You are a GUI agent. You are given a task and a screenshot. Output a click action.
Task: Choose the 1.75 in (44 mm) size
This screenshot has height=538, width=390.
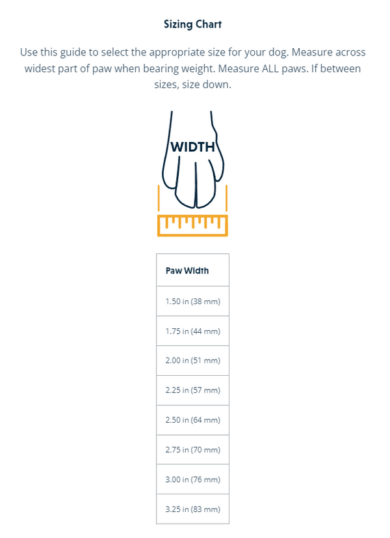pyautogui.click(x=193, y=331)
